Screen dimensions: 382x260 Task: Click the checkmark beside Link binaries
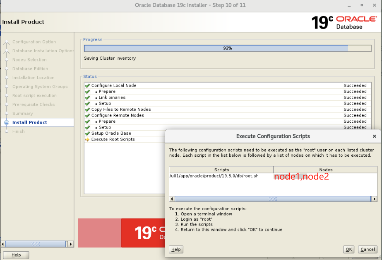[x=87, y=97]
